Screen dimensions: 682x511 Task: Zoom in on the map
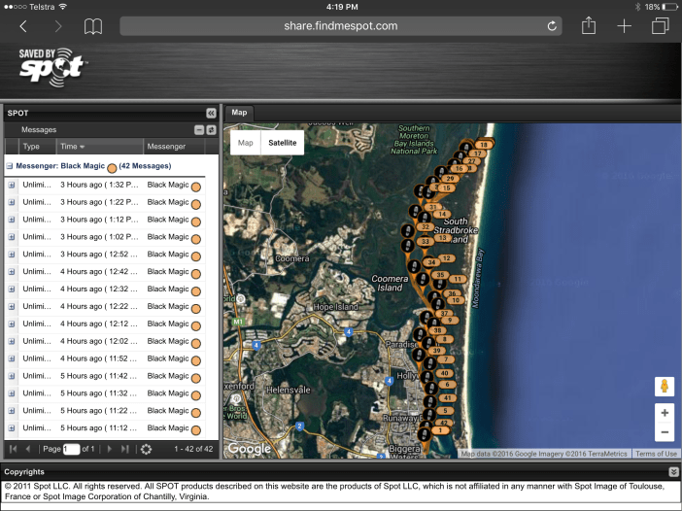665,413
